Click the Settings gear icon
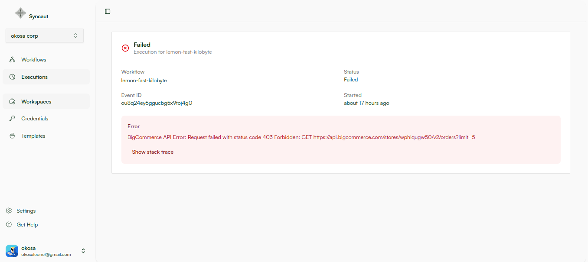 pyautogui.click(x=9, y=211)
